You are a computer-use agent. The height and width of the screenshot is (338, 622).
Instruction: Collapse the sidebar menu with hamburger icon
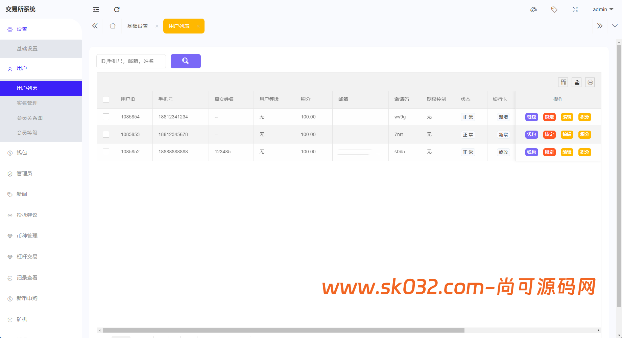pos(96,9)
